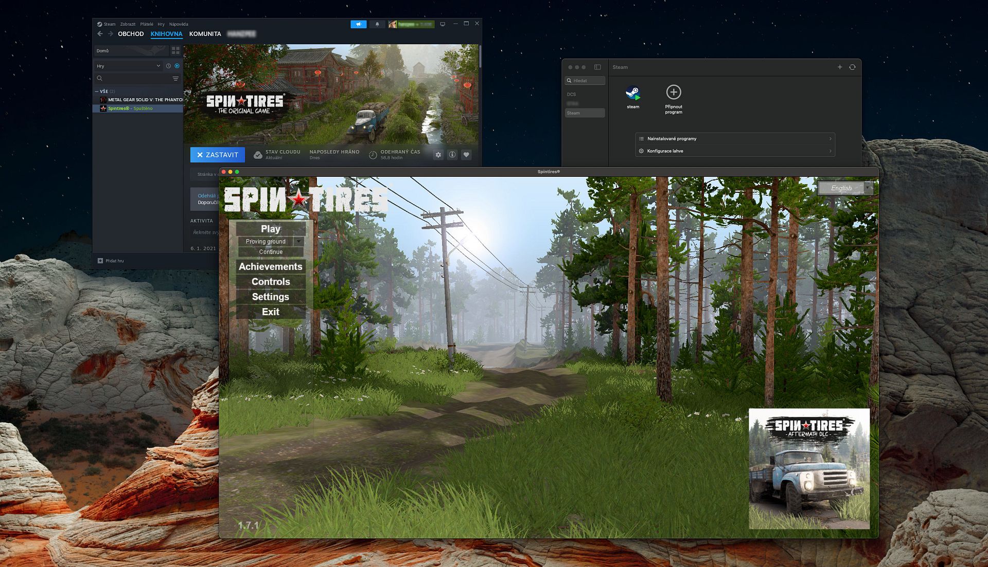
Task: Click the steam program icon in the bottle
Action: tap(633, 94)
